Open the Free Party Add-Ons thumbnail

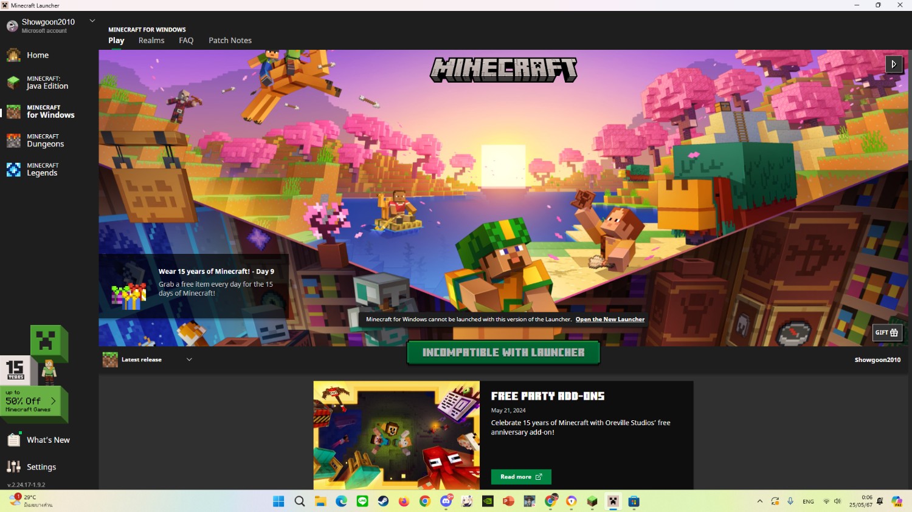tap(396, 435)
